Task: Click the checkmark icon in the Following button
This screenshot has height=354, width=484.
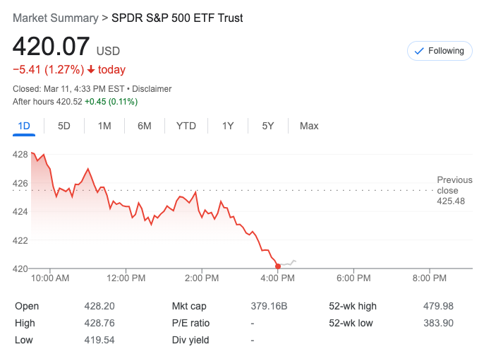Action: coord(419,51)
